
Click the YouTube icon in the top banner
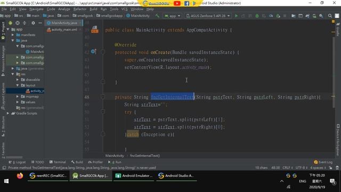tap(177, 3)
